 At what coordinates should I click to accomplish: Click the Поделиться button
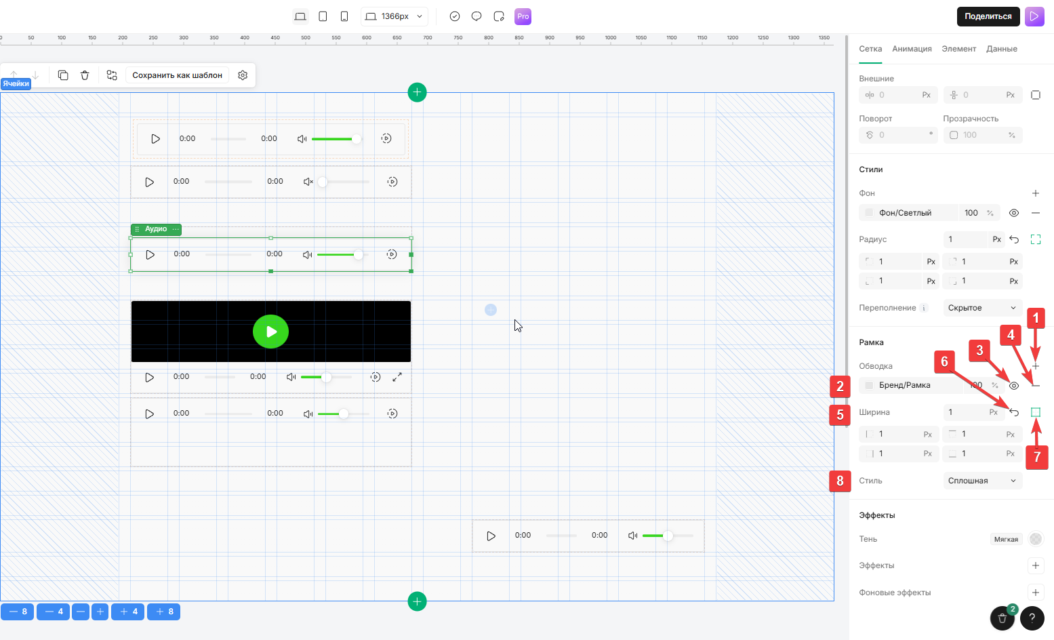point(988,16)
